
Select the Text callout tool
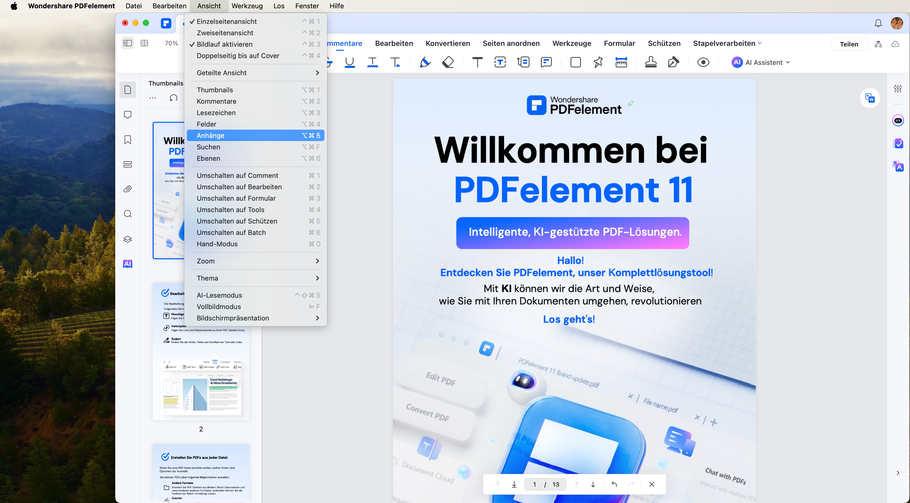coord(523,62)
